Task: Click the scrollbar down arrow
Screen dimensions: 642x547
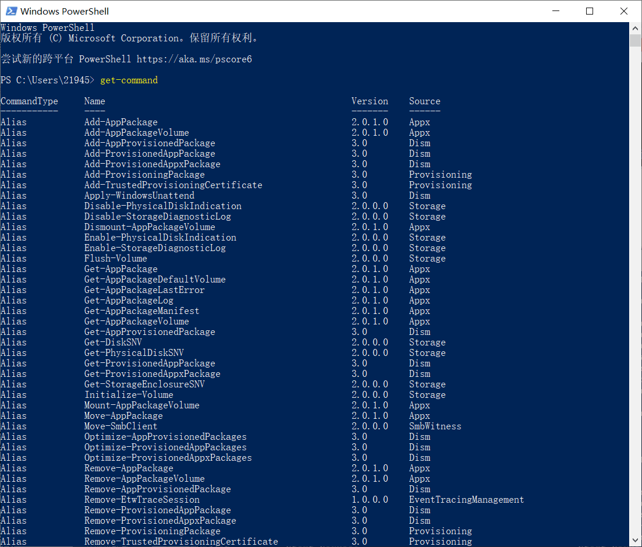Action: click(x=635, y=540)
